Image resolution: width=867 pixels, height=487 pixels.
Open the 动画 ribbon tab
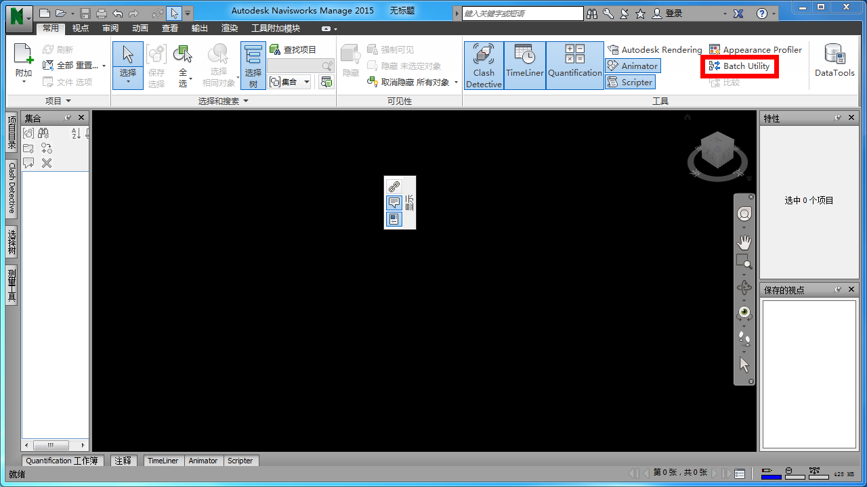140,28
